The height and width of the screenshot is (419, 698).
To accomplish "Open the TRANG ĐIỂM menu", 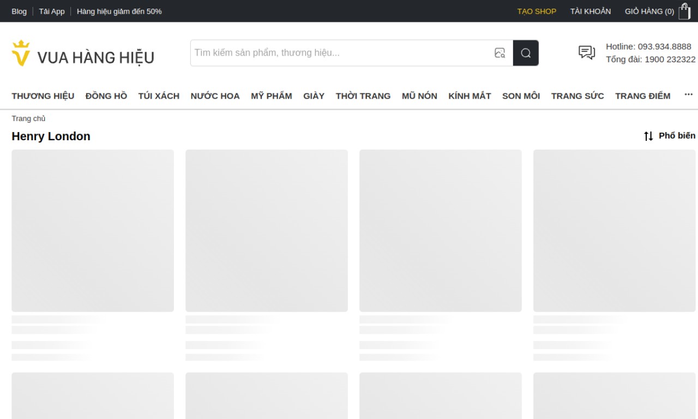I will (643, 96).
